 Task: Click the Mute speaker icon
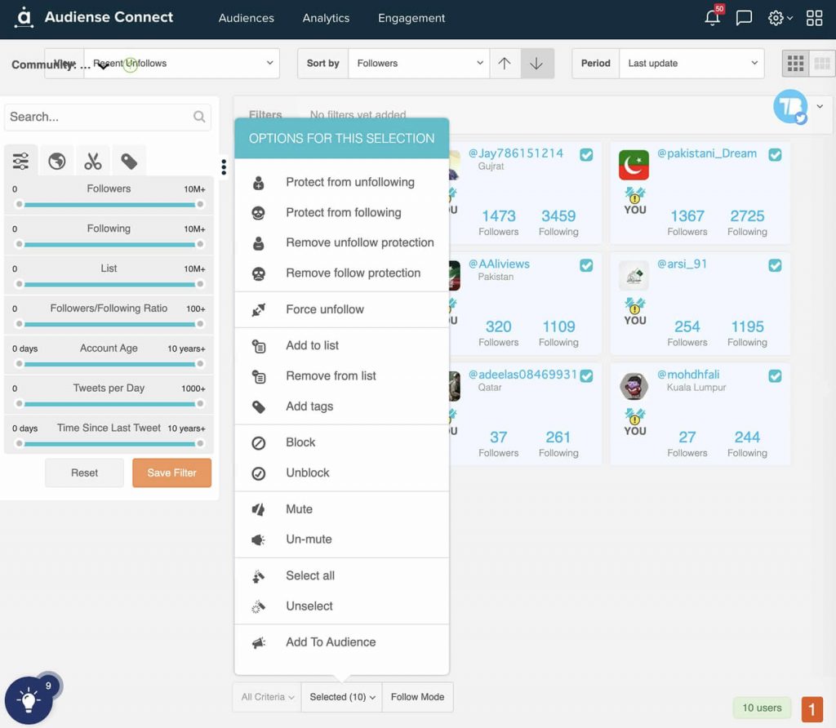tap(259, 509)
